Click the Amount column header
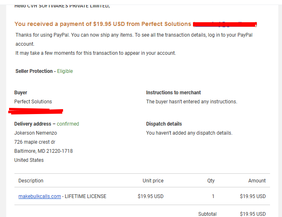This screenshot has width=282, height=217. [257, 180]
